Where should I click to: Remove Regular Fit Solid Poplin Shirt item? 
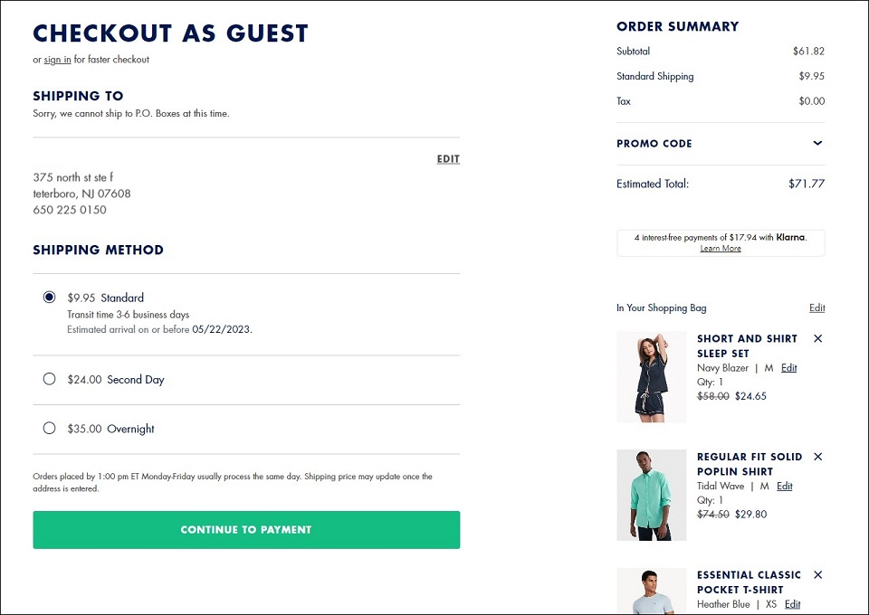pyautogui.click(x=817, y=457)
